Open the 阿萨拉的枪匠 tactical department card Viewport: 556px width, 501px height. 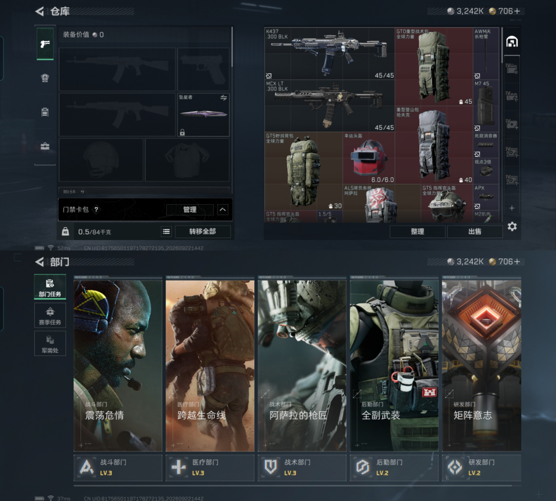[x=302, y=365]
